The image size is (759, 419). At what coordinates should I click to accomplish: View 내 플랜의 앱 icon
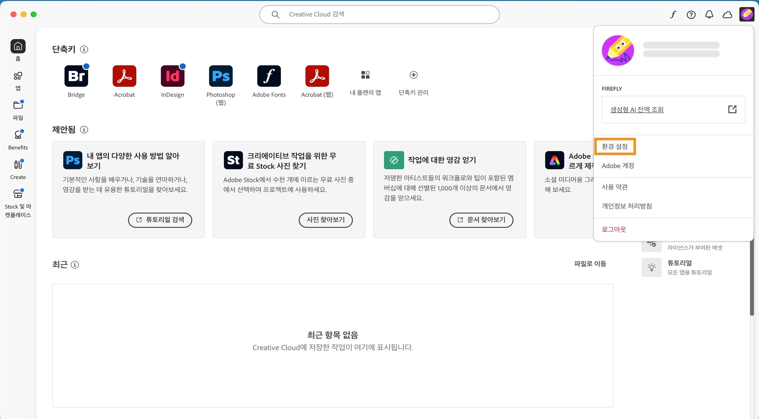coord(365,75)
